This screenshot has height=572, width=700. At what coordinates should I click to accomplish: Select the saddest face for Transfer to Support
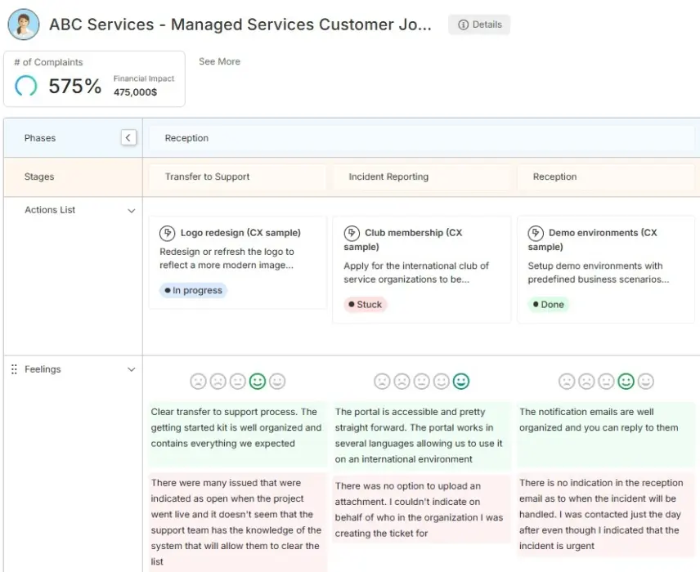(x=198, y=381)
